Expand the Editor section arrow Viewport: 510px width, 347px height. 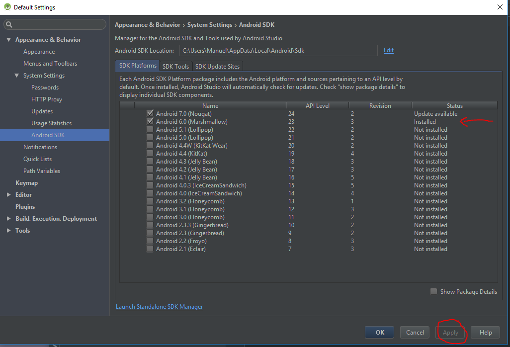pos(9,194)
